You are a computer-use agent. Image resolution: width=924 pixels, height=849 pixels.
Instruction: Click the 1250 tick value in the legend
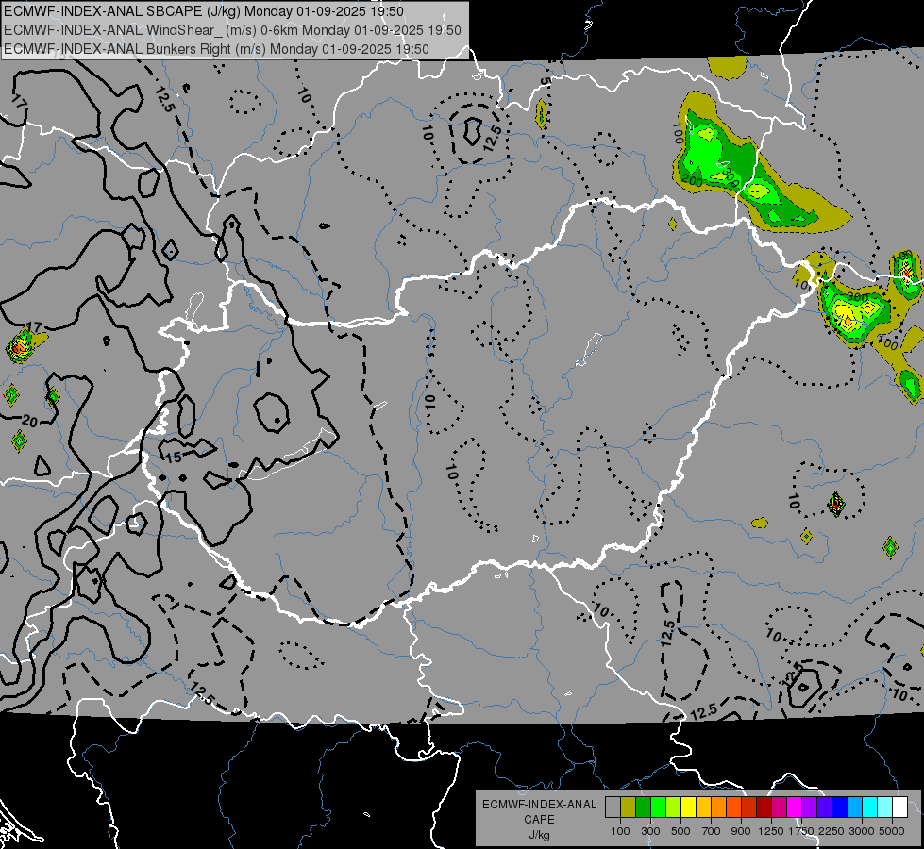pyautogui.click(x=771, y=831)
